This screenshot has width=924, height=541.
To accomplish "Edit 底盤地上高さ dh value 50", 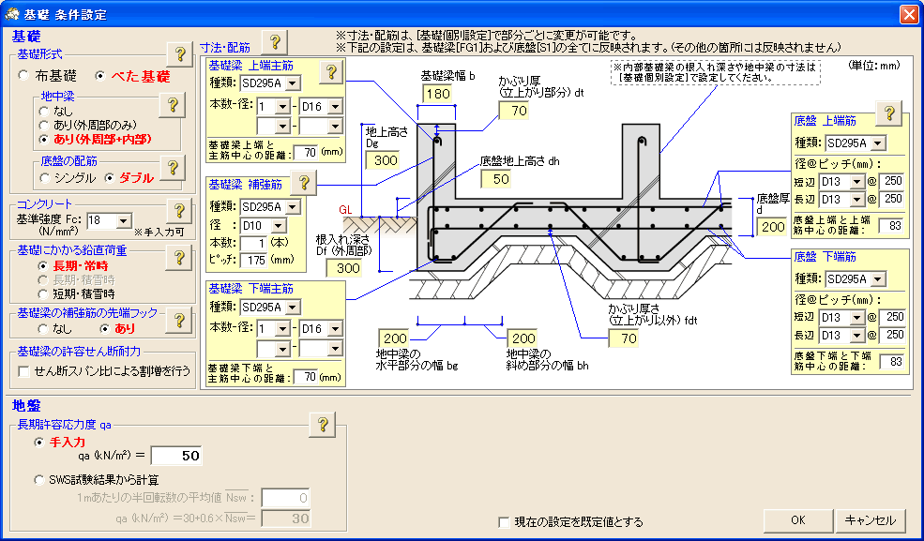I will click(x=498, y=179).
